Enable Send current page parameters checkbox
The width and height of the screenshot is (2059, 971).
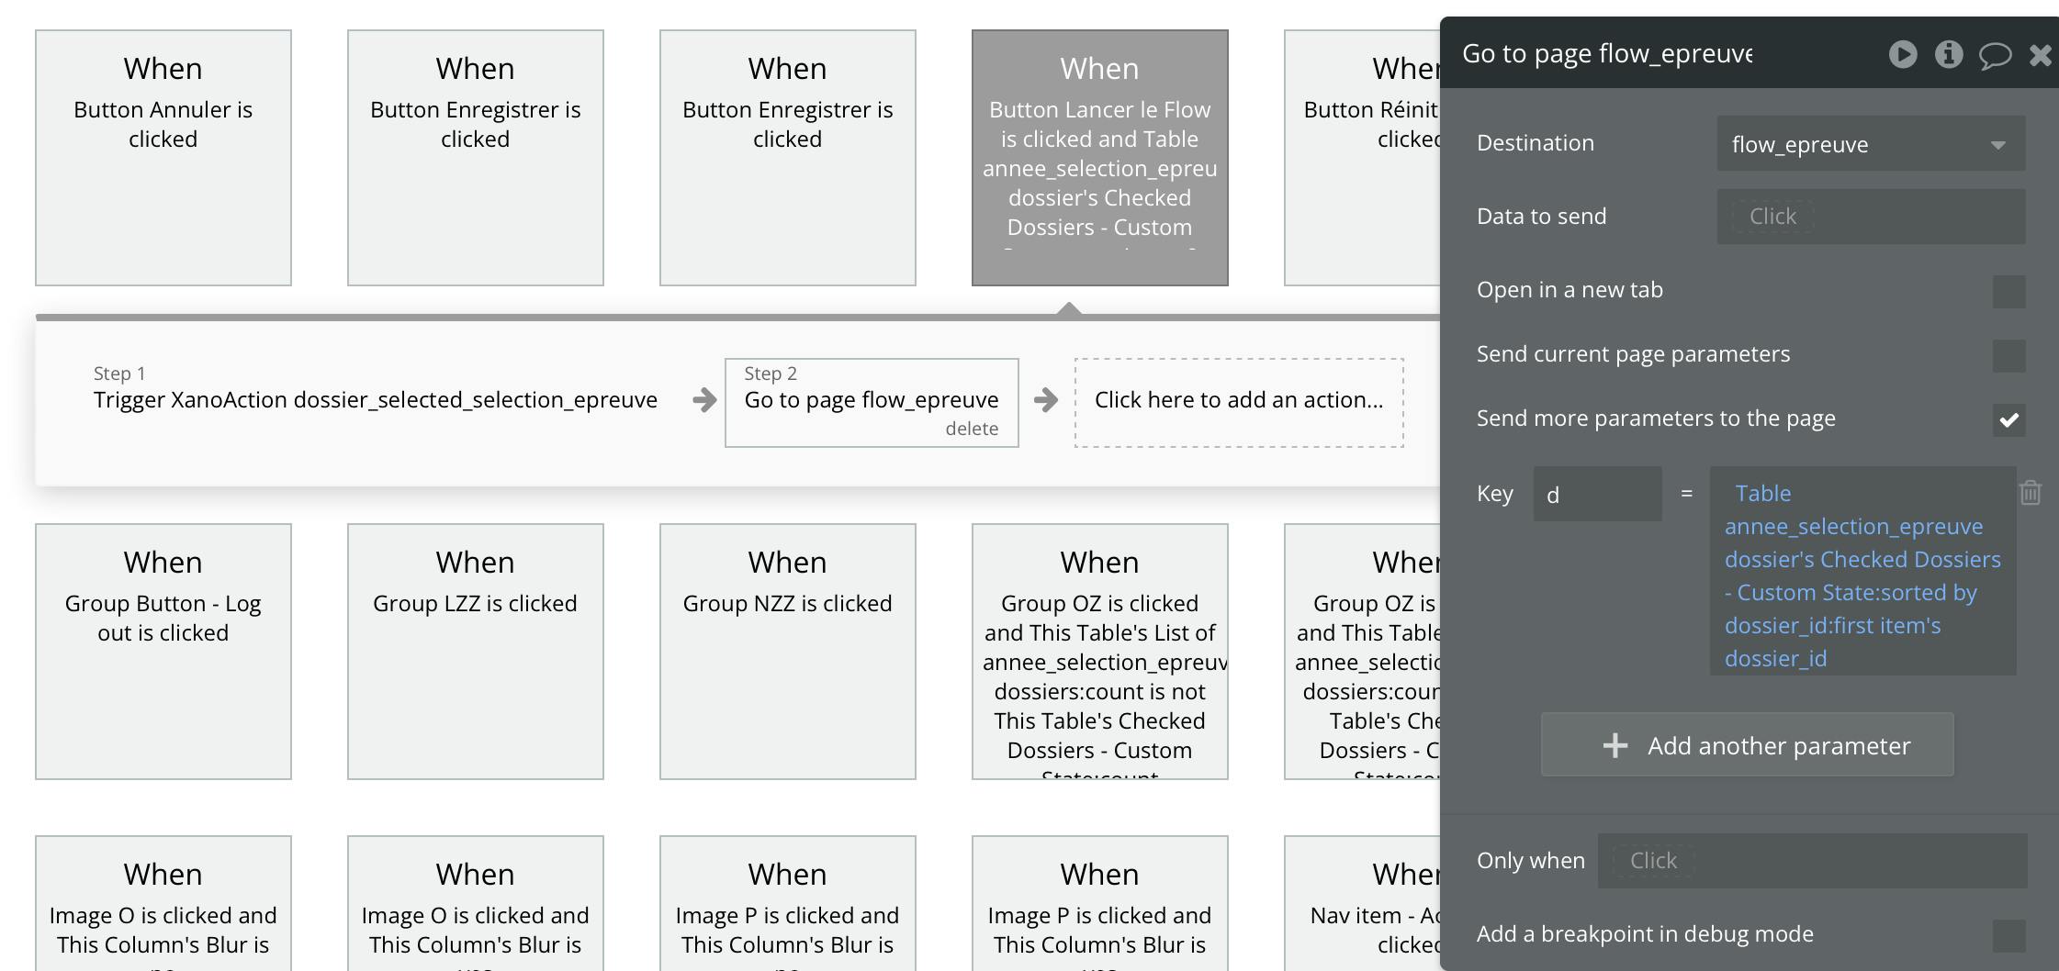(2008, 355)
